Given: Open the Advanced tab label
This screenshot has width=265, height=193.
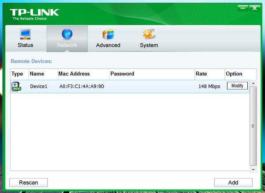Looking at the screenshot, I should click(108, 45).
